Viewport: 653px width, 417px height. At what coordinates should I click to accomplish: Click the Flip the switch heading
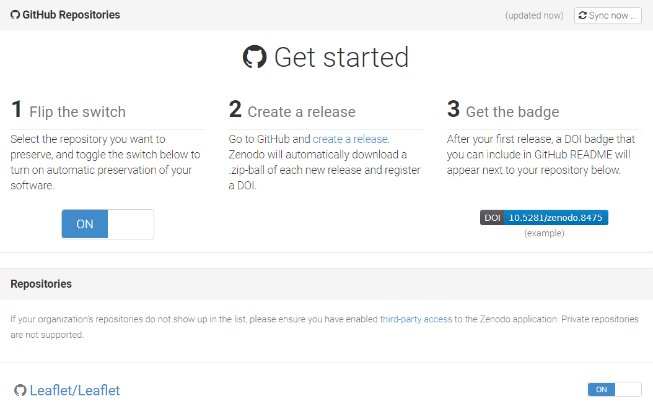pyautogui.click(x=70, y=110)
